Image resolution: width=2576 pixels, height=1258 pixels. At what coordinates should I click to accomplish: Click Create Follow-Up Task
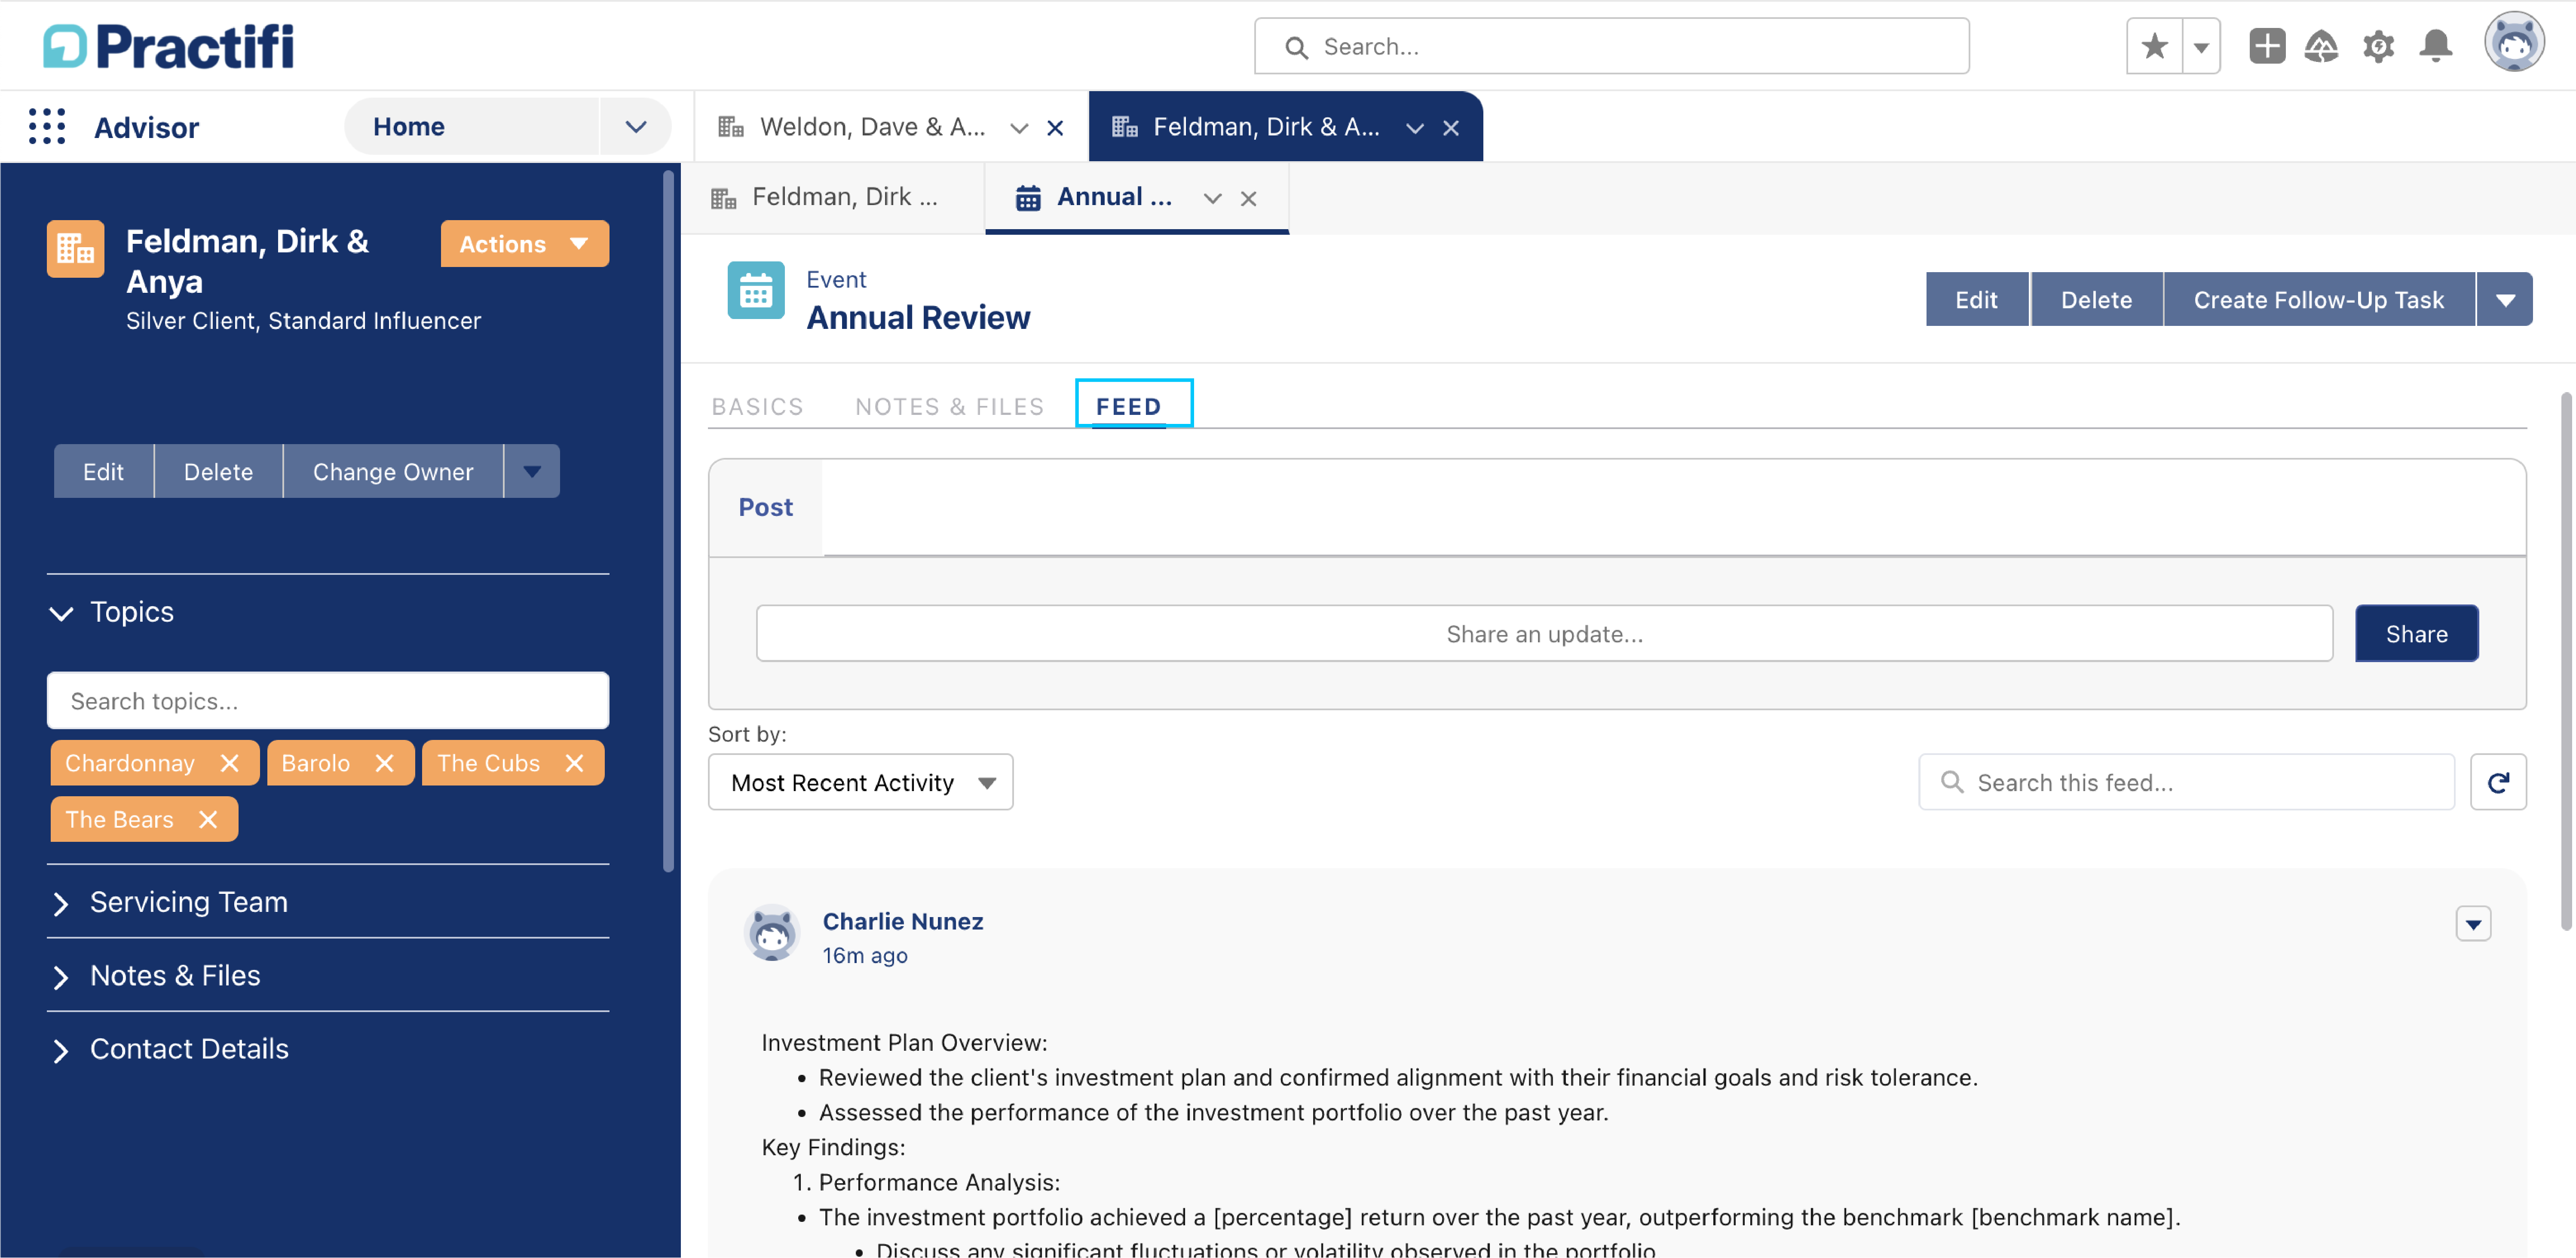tap(2318, 299)
